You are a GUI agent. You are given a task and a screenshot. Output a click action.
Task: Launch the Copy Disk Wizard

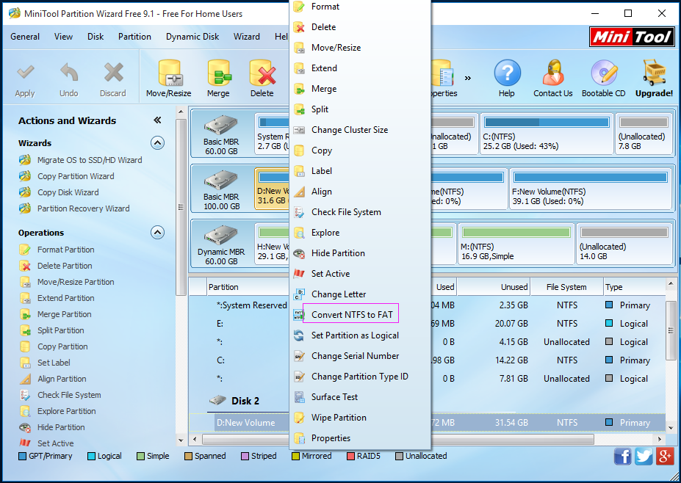[x=68, y=192]
